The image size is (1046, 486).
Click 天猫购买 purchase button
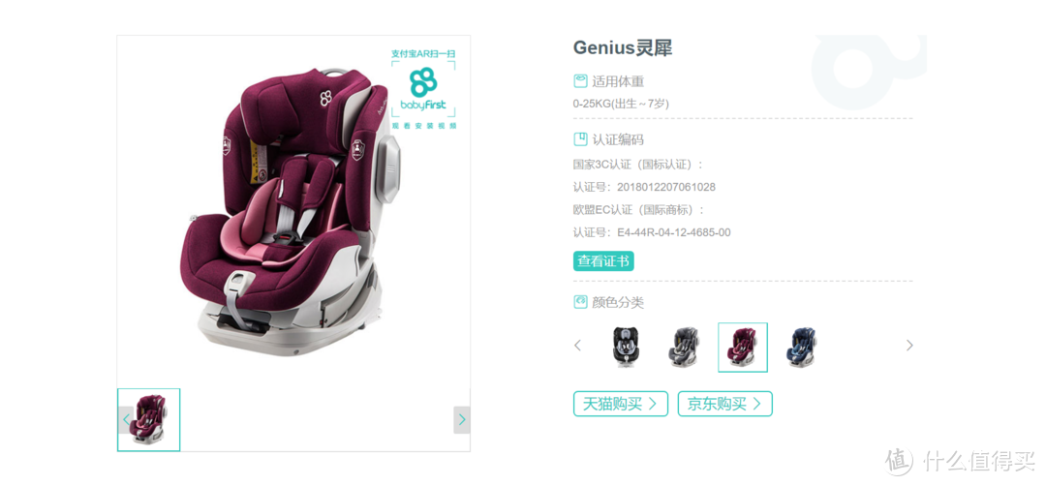coord(621,404)
